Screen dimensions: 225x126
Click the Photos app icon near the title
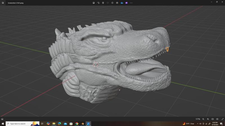(3, 3)
